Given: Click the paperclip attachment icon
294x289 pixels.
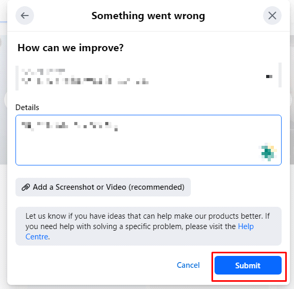Looking at the screenshot, I should 26,187.
